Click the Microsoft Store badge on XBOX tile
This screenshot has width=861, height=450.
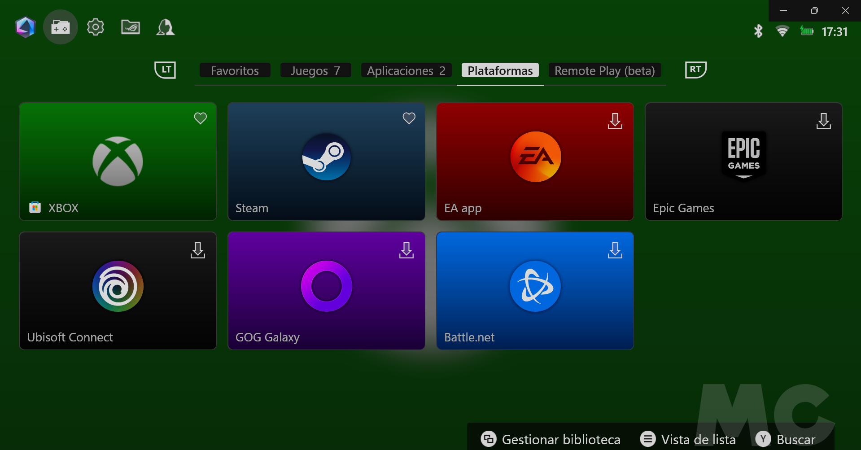point(35,207)
